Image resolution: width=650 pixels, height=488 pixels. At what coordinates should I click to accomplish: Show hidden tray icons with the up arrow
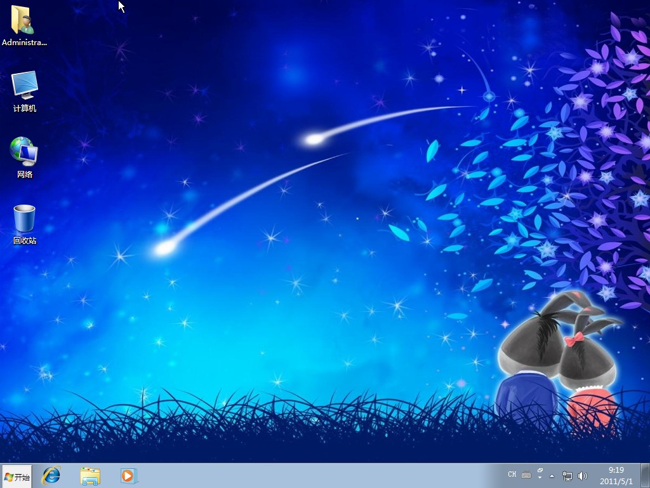tap(552, 476)
